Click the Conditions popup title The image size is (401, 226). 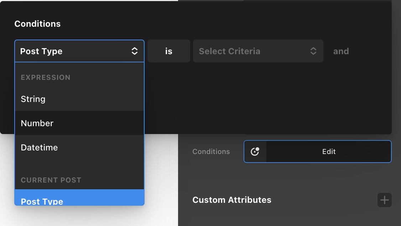37,24
